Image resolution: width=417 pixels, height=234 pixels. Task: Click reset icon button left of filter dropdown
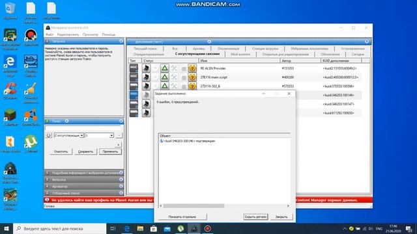(48, 135)
